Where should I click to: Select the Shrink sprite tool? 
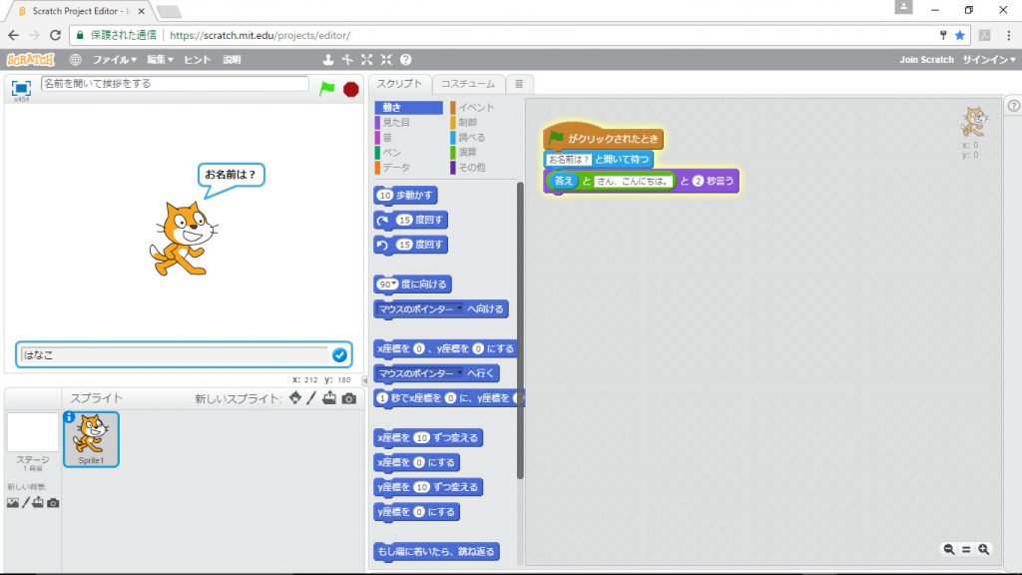386,59
